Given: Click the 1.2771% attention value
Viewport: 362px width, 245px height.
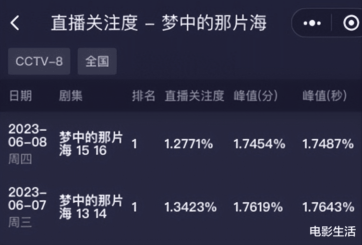Looking at the screenshot, I should [x=189, y=144].
